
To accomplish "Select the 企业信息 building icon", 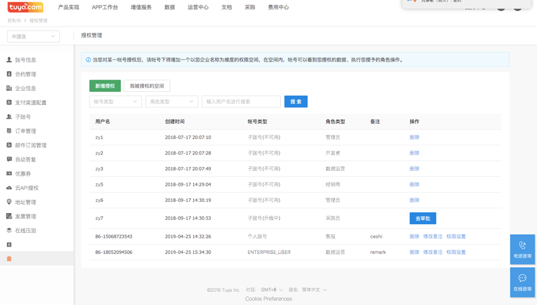I will [9, 88].
